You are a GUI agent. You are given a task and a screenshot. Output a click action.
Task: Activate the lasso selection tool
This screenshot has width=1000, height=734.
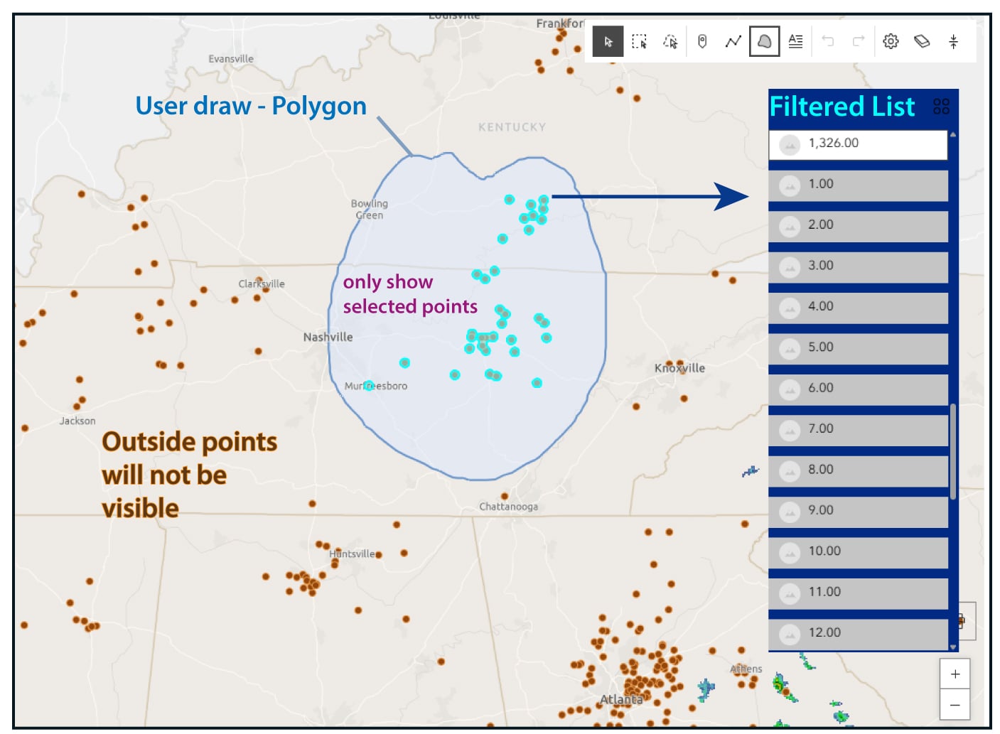(x=671, y=42)
